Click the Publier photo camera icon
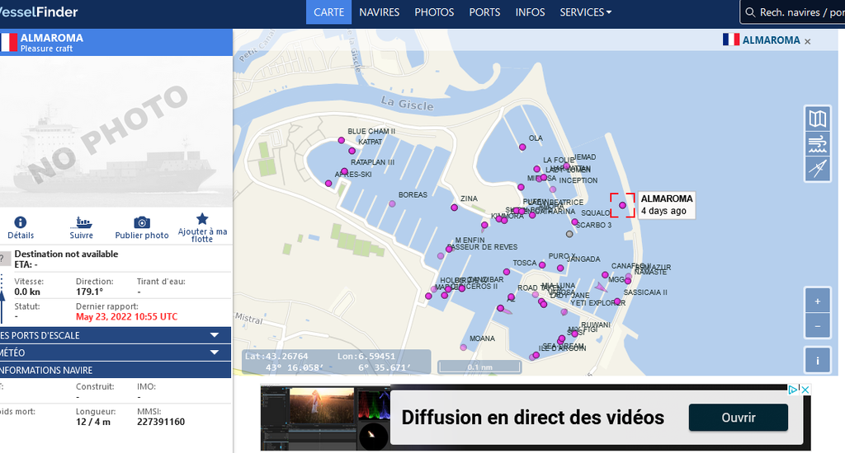This screenshot has height=453, width=845. pyautogui.click(x=142, y=222)
